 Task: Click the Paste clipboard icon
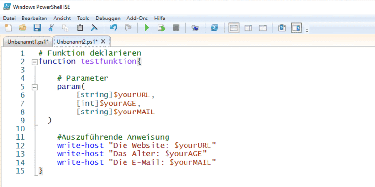point(80,28)
